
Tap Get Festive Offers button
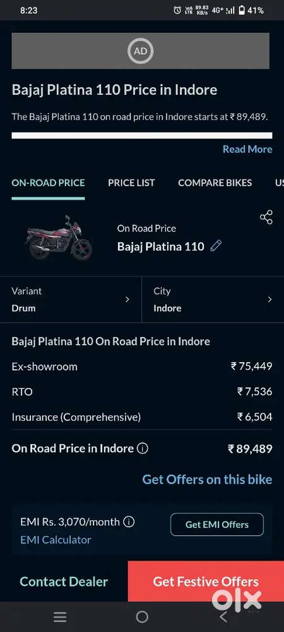(206, 581)
